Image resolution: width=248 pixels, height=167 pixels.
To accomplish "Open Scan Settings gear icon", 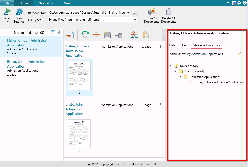I will coord(19,12).
